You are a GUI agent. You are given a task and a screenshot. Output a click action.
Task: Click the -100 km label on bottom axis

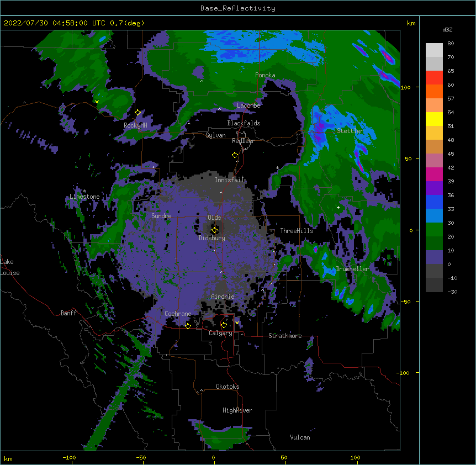69,457
